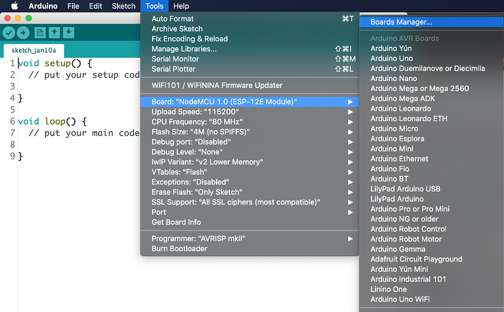Expand the VTables submenu
Screen dimensions: 504x312
point(249,172)
